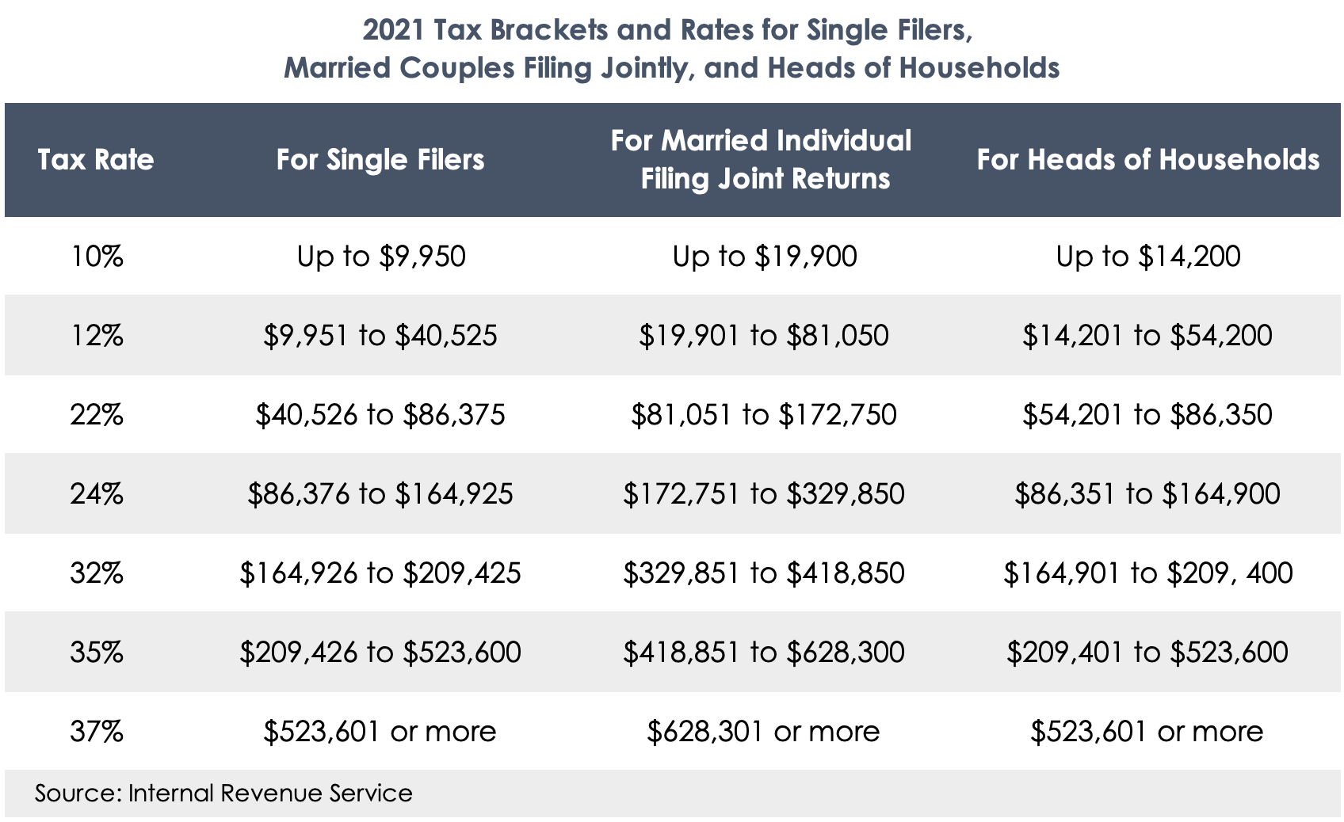Click the $54,201 to $86,350 cell
Viewport: 1344px width, 822px height.
(x=1147, y=415)
